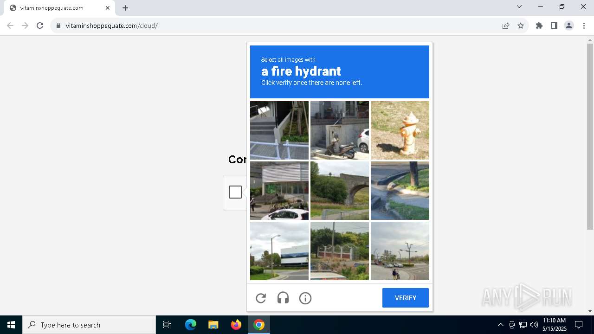Tick the checkbox behind the captcha popup
This screenshot has width=594, height=334.
coord(235,192)
